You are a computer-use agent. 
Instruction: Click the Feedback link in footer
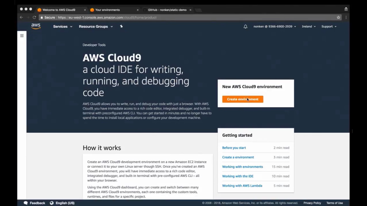tap(37, 203)
